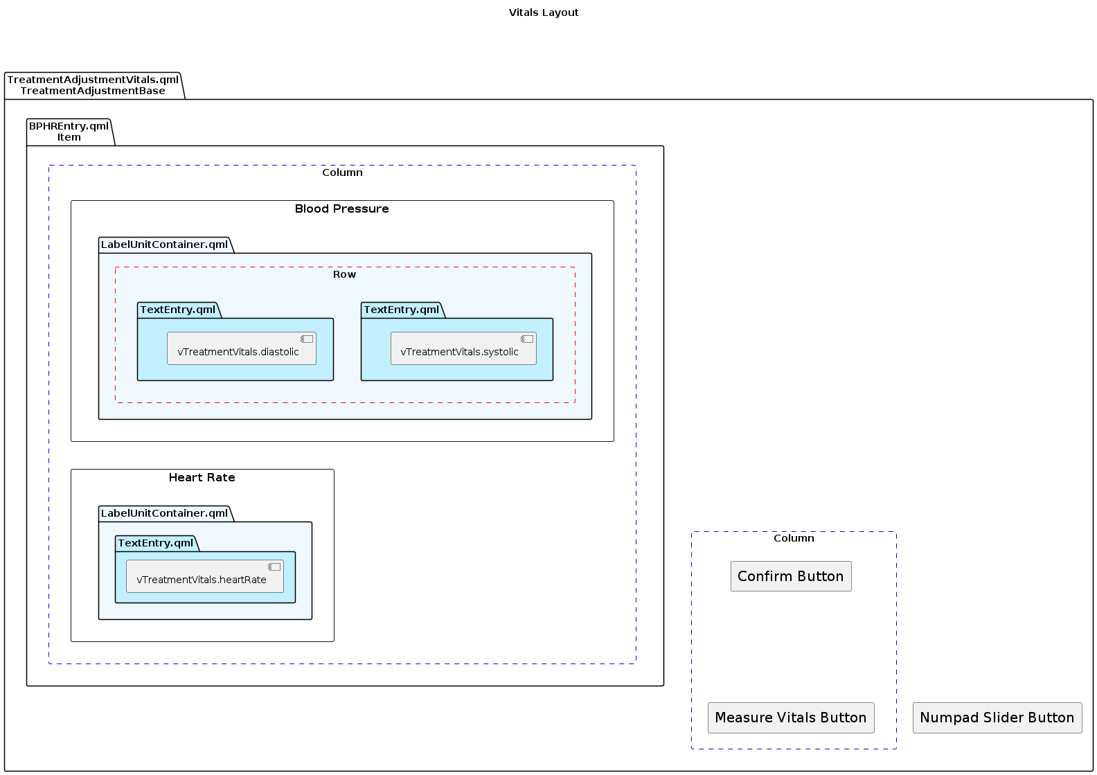This screenshot has height=775, width=1097.
Task: Click the vTreatmentVitals.systolic text
Action: tap(459, 352)
